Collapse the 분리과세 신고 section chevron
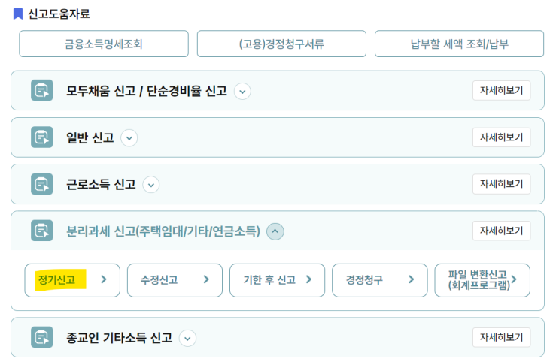559x359 pixels. click(275, 231)
